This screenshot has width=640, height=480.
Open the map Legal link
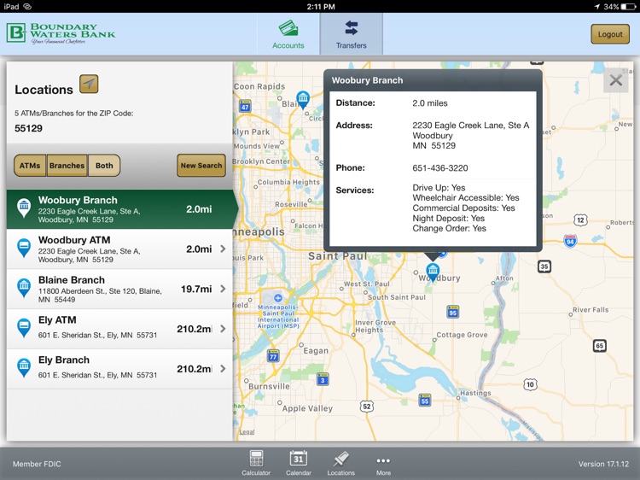click(x=247, y=432)
